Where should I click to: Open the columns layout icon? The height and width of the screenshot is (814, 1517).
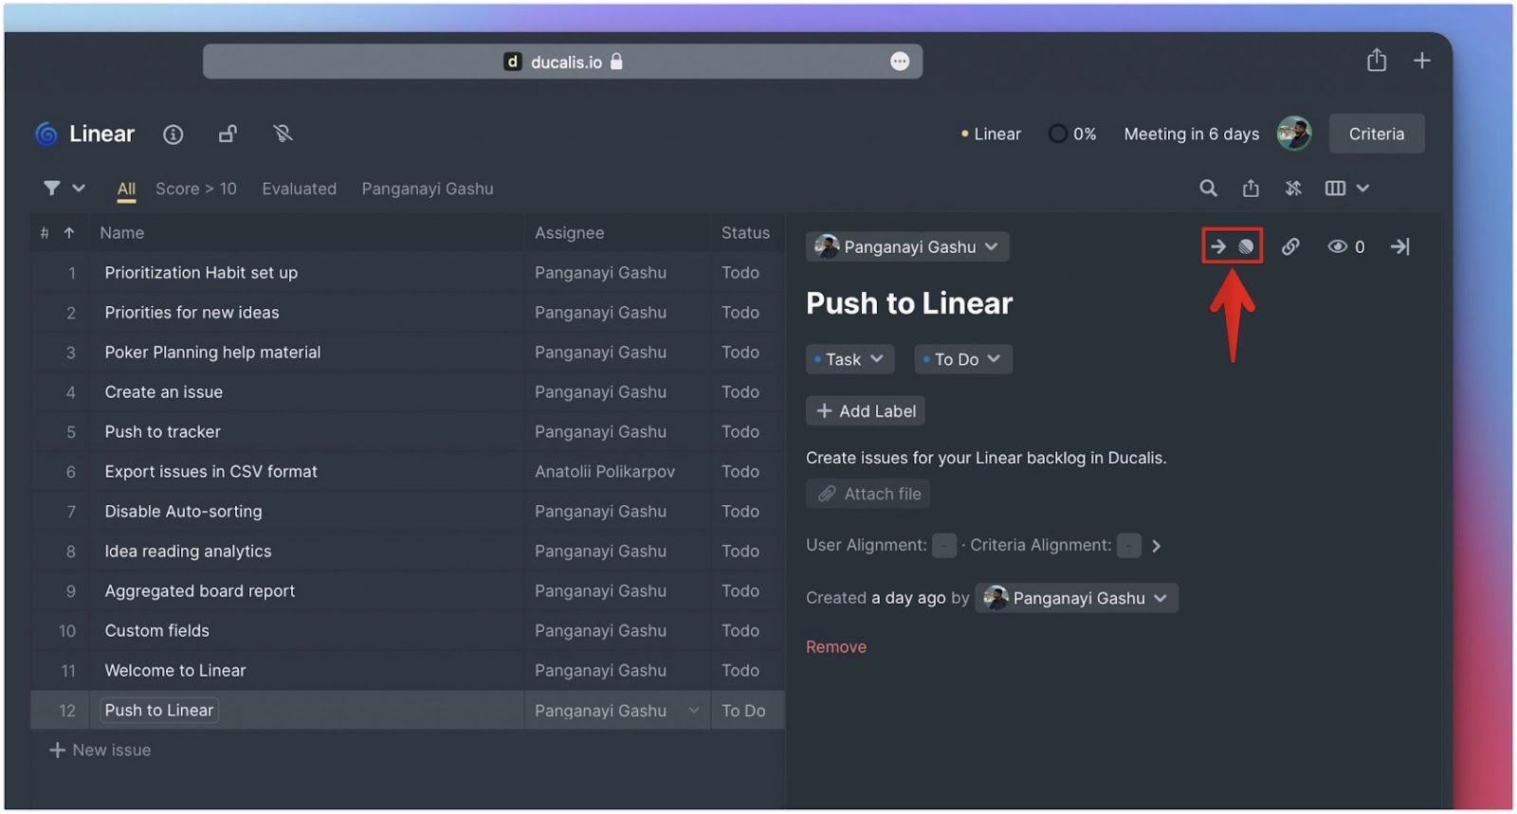1335,189
